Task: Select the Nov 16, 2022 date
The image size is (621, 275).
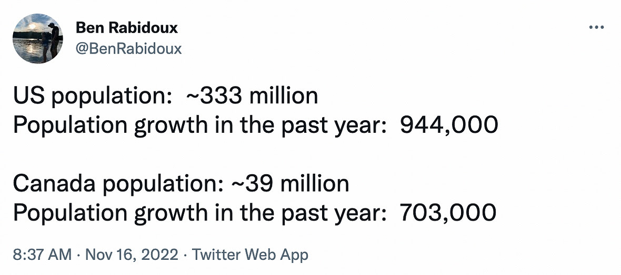Action: tap(132, 255)
